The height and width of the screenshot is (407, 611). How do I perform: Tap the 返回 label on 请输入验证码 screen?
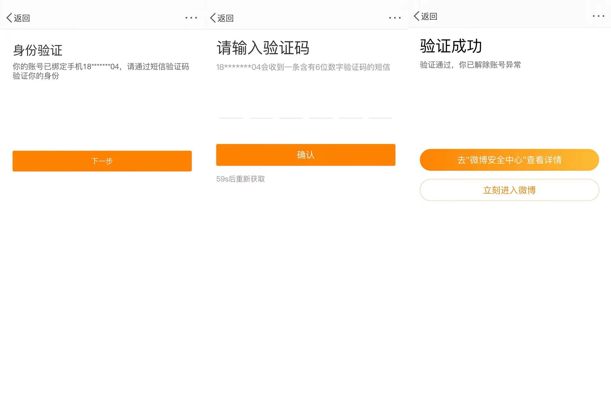(226, 18)
